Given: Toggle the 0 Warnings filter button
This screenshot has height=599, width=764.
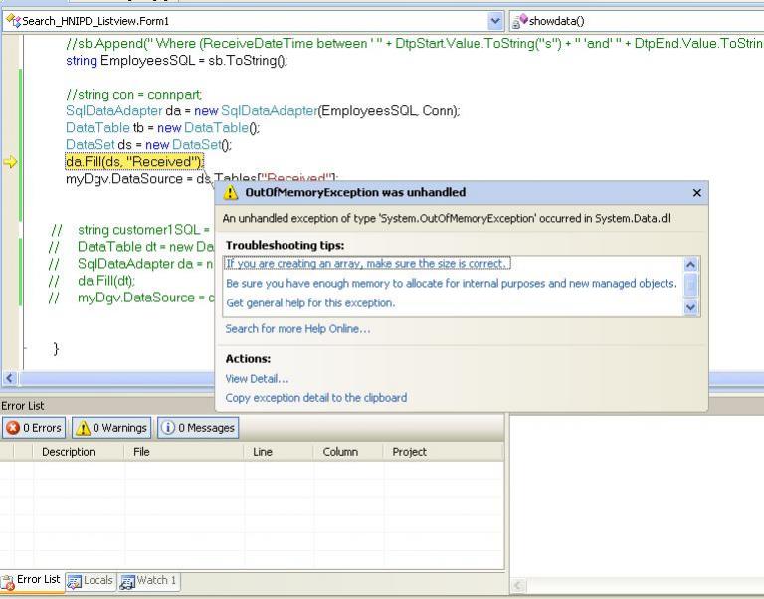Looking at the screenshot, I should (110, 428).
